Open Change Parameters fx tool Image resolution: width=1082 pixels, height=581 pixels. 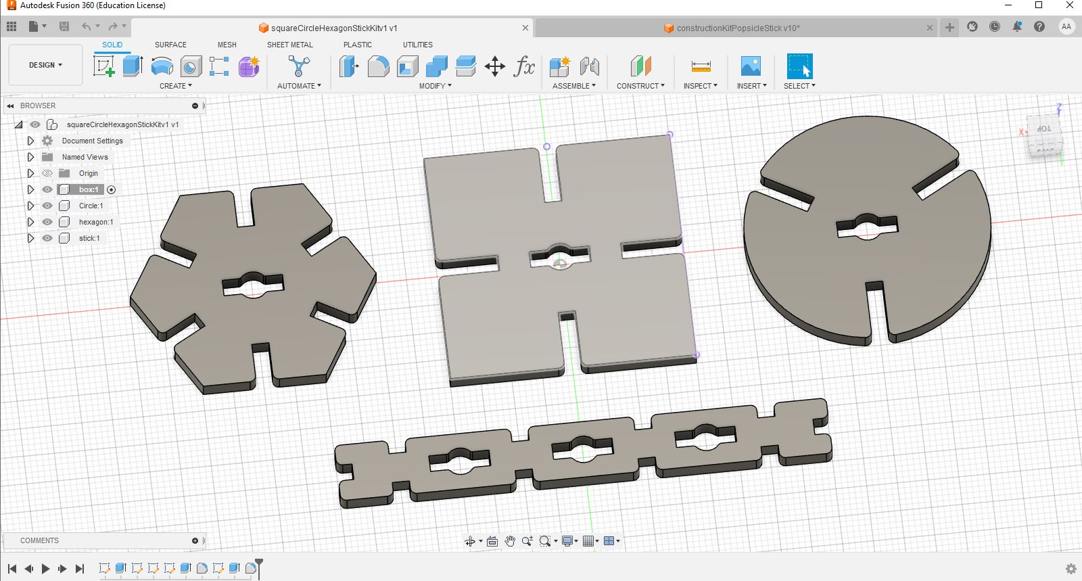[x=524, y=66]
